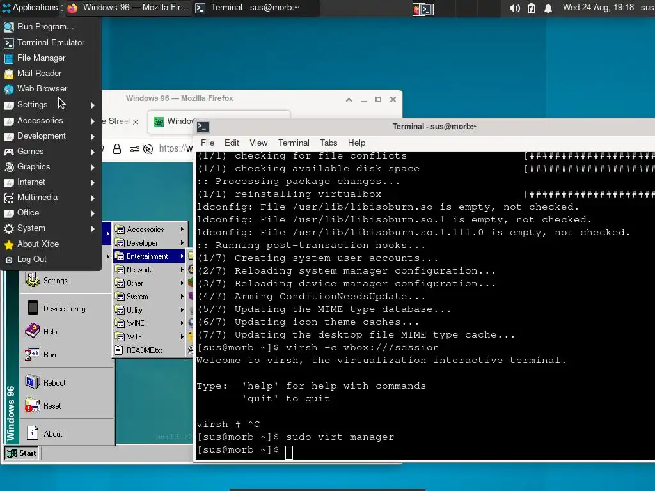The height and width of the screenshot is (491, 655).
Task: Open About in Windows 96 start menu
Action: (67, 434)
